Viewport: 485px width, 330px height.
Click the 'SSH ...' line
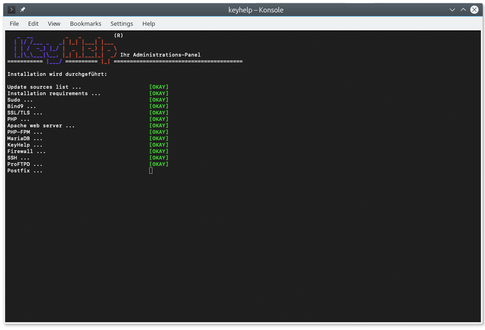(18, 158)
